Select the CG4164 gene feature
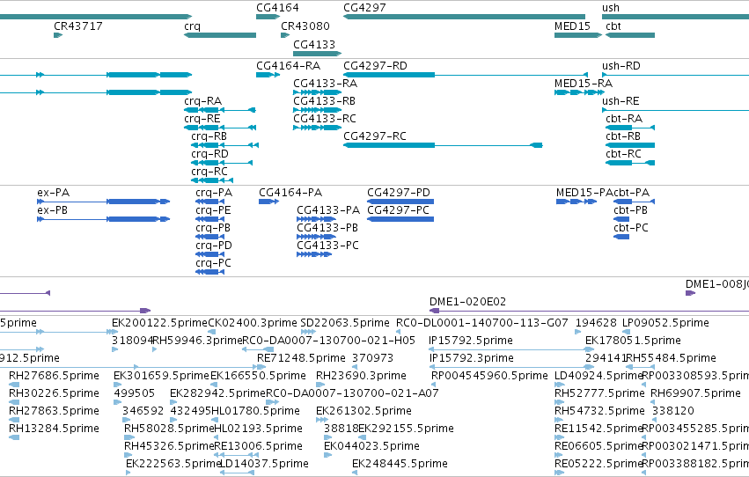This screenshot has height=477, width=749. click(x=268, y=17)
